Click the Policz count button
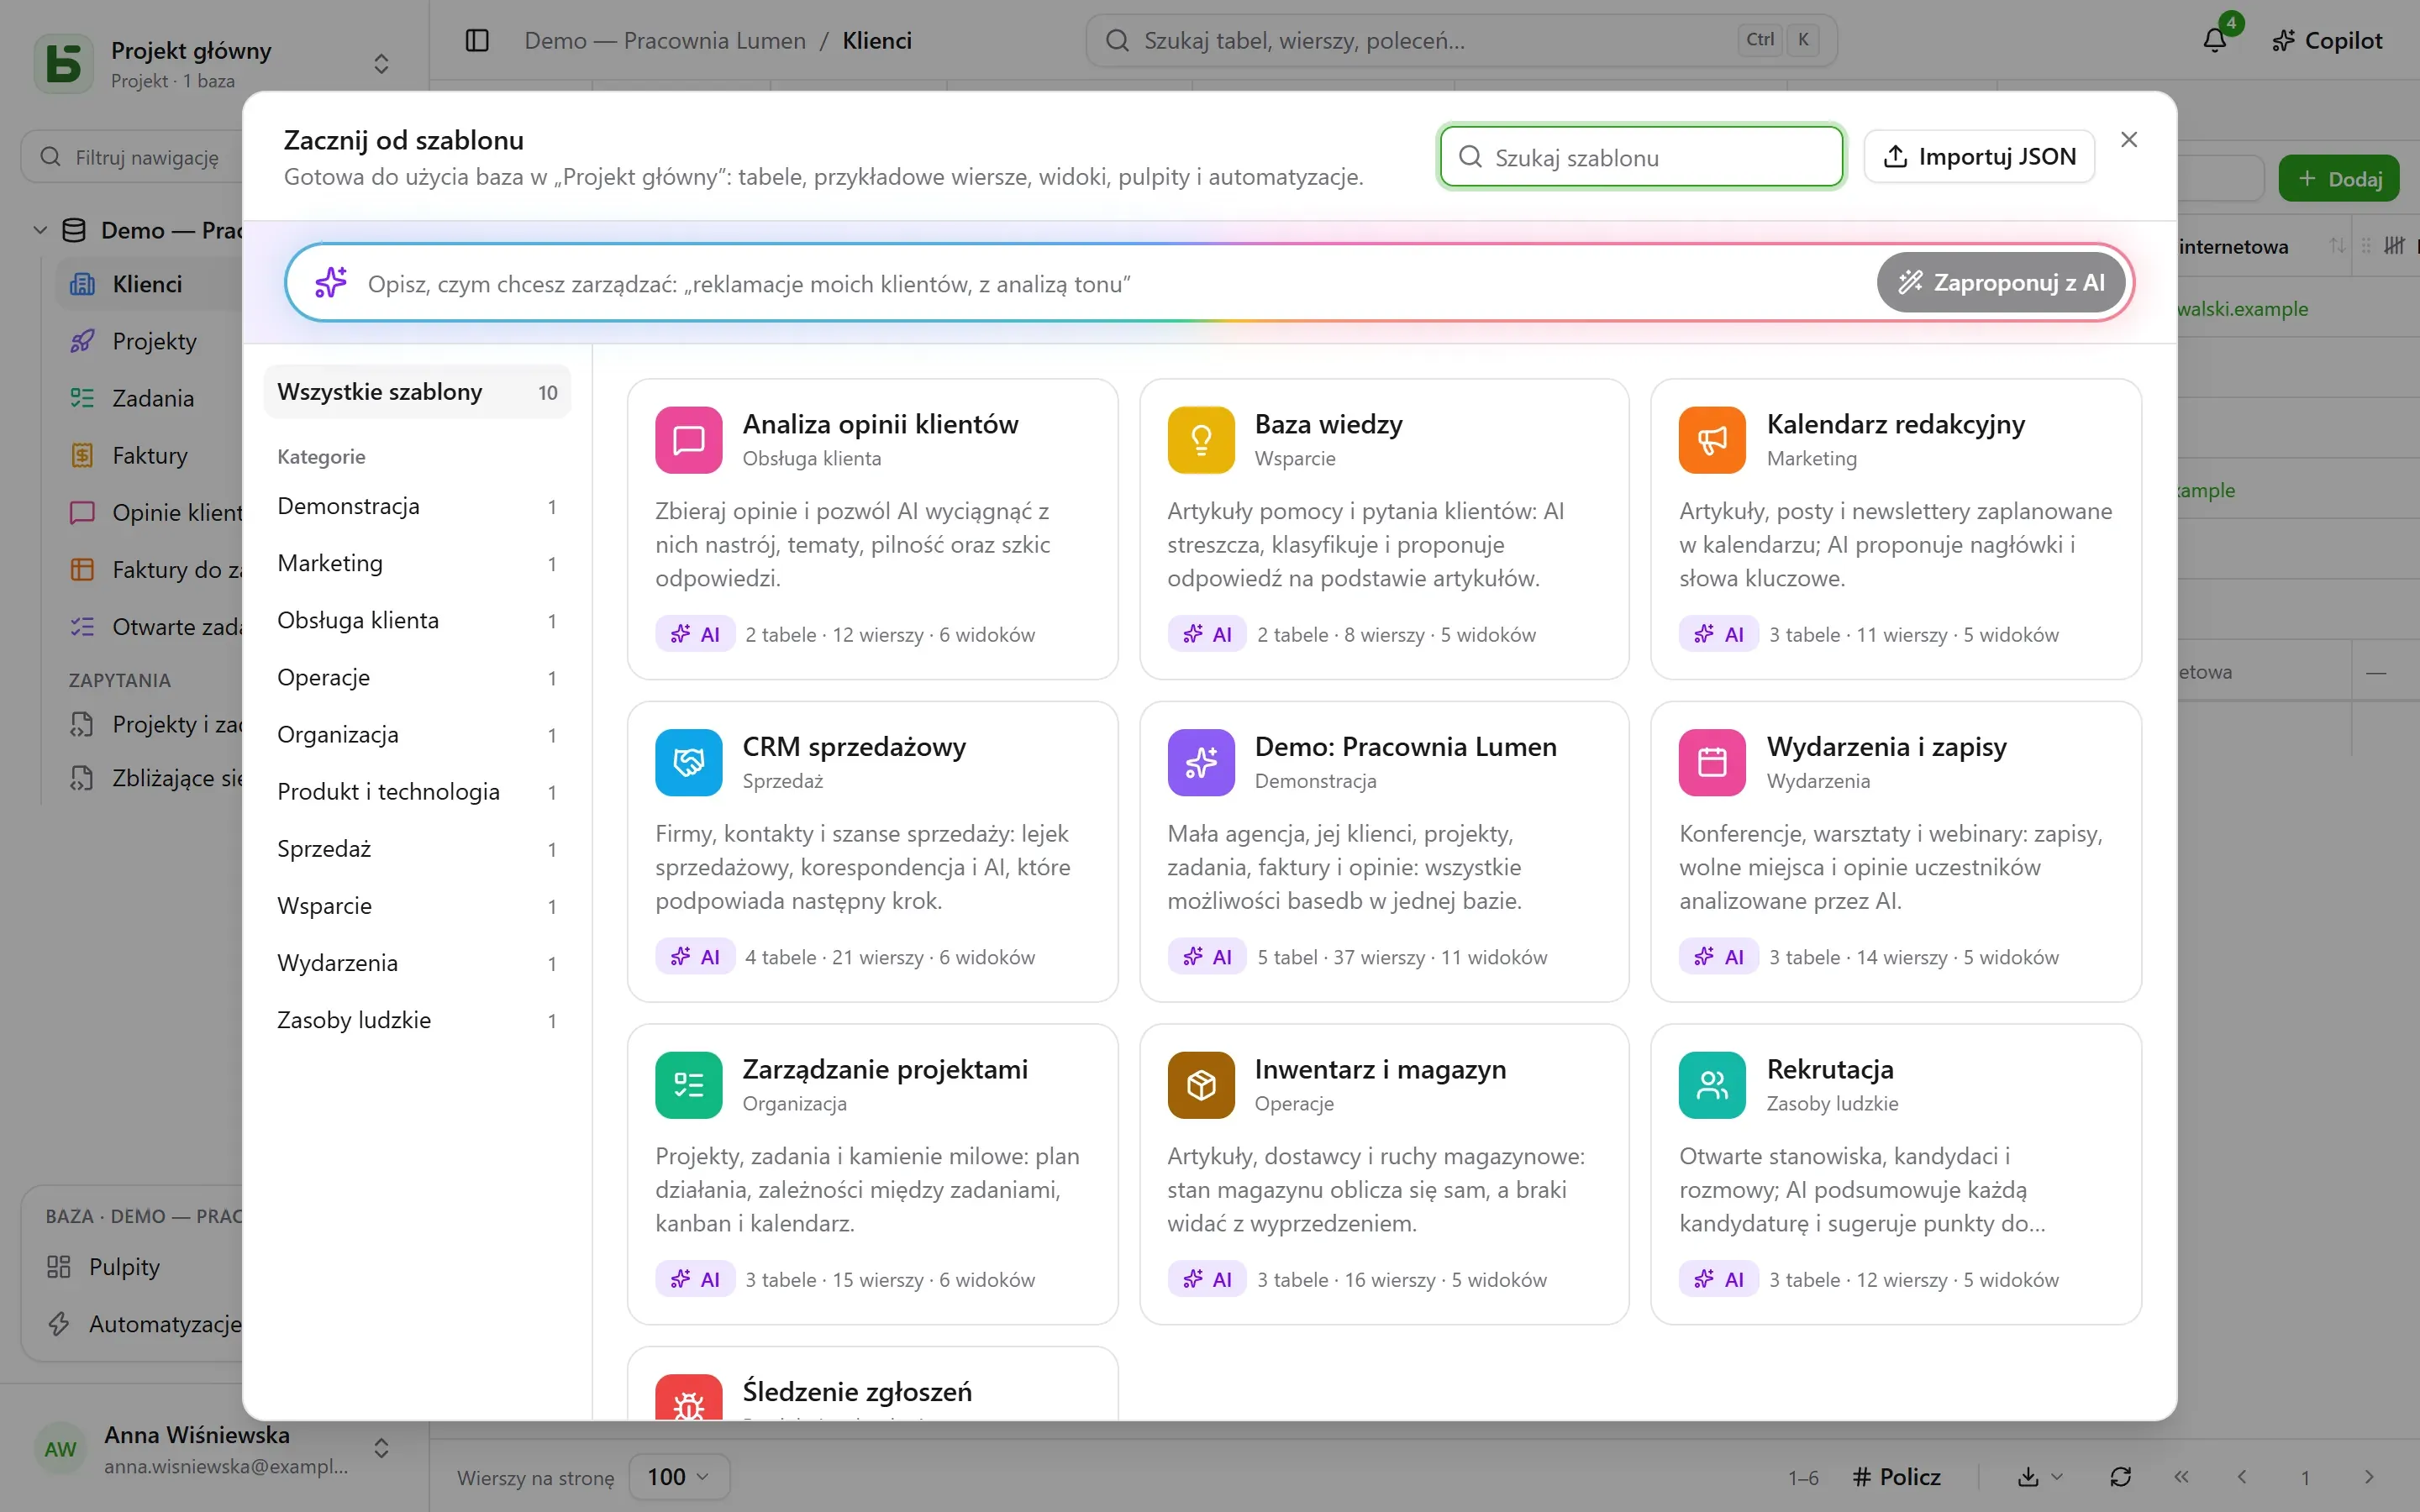 click(1897, 1477)
